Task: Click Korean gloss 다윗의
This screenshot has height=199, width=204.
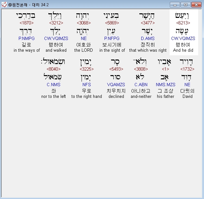Action: point(187,91)
